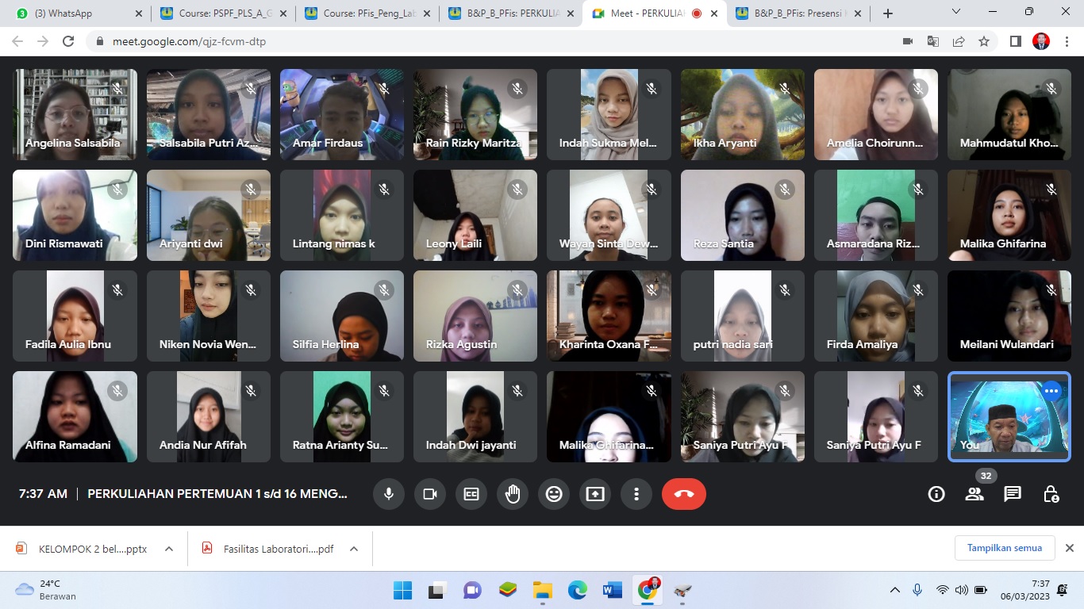Click the present screen icon
The height and width of the screenshot is (609, 1084).
pyautogui.click(x=595, y=494)
